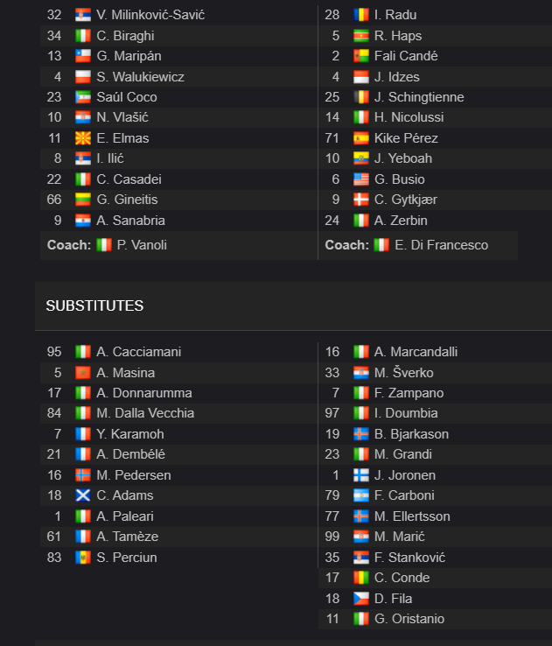
Task: Open Saúl Coco's player profile
Action: coord(127,97)
